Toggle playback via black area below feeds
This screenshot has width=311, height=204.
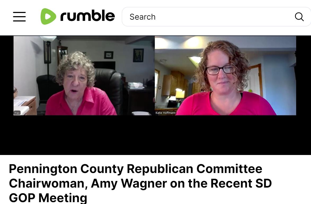[x=155, y=135]
